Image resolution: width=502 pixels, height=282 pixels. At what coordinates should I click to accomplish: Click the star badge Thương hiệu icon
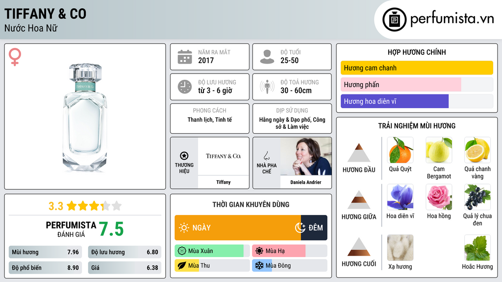point(184,156)
